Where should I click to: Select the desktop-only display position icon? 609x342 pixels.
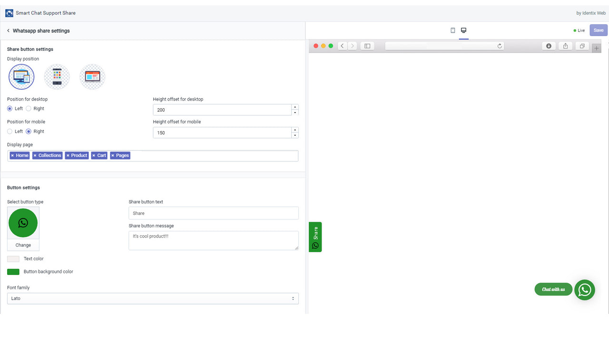coord(92,76)
